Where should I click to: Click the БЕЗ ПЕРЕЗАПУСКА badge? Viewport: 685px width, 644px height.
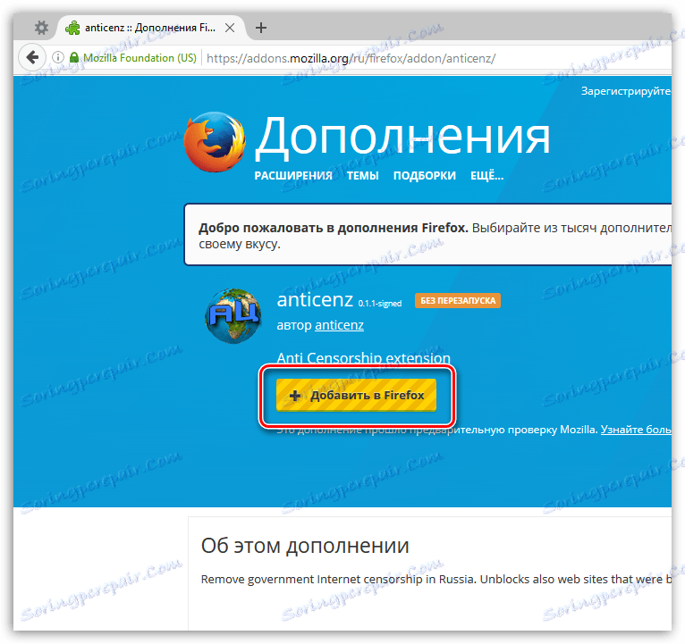(x=458, y=301)
